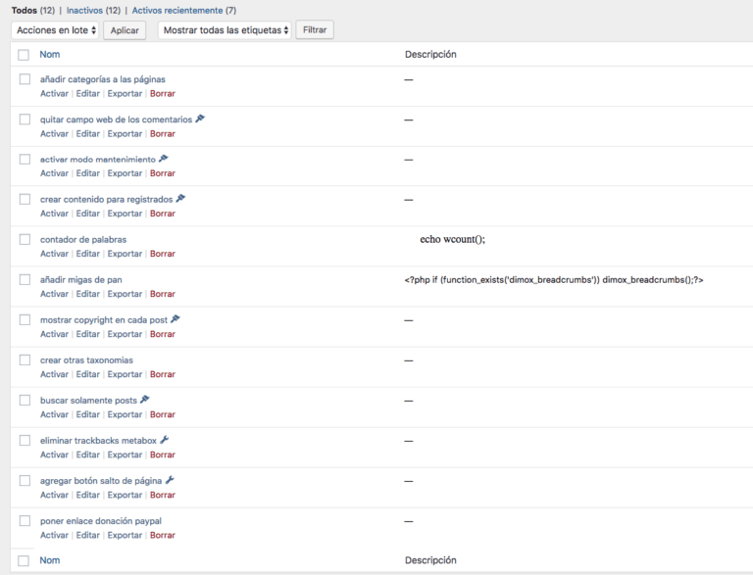Click the bottom Descripción column footer
Screen dimensions: 753x575
tap(430, 560)
